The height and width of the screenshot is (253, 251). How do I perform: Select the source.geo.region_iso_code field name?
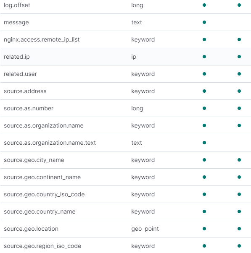click(x=42, y=246)
